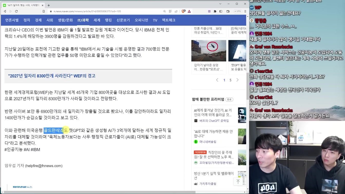Click the 파이낸셜뉴스 logo at article bottom
The image size is (345, 194).
point(23,187)
